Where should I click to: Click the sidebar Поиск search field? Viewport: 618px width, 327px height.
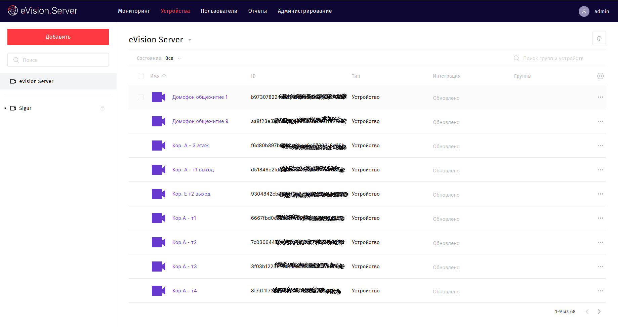pos(58,60)
